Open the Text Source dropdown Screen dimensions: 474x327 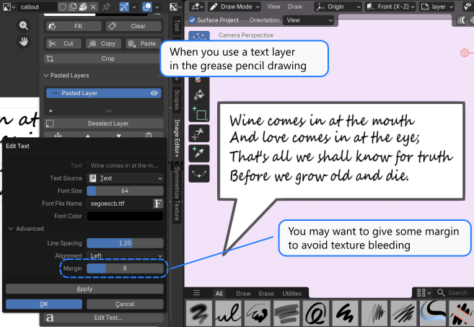pos(126,178)
